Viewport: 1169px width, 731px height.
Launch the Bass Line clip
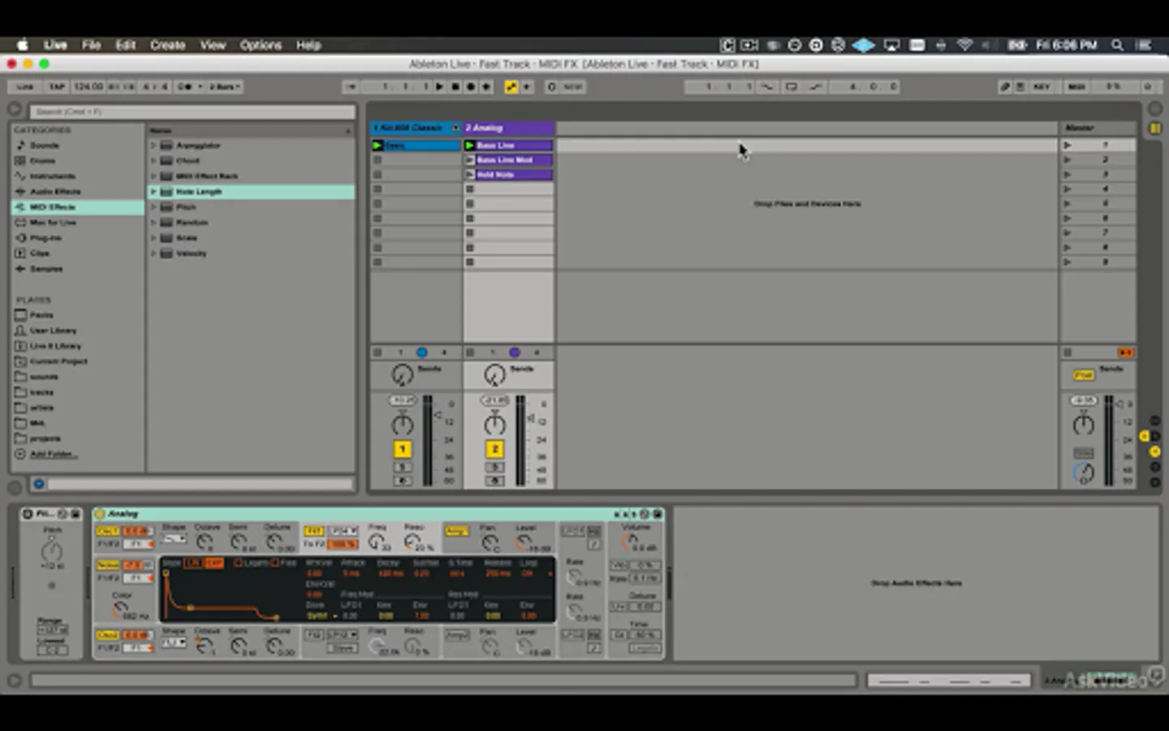[470, 145]
